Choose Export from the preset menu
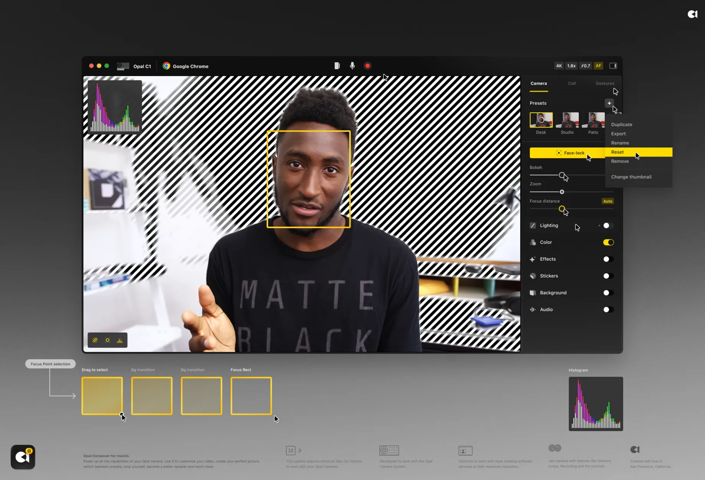Image resolution: width=705 pixels, height=480 pixels. tap(639, 134)
